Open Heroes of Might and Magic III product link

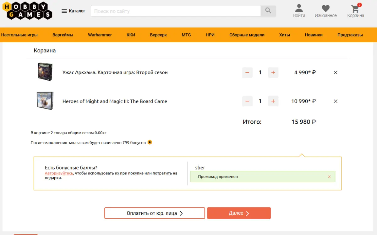click(x=115, y=101)
